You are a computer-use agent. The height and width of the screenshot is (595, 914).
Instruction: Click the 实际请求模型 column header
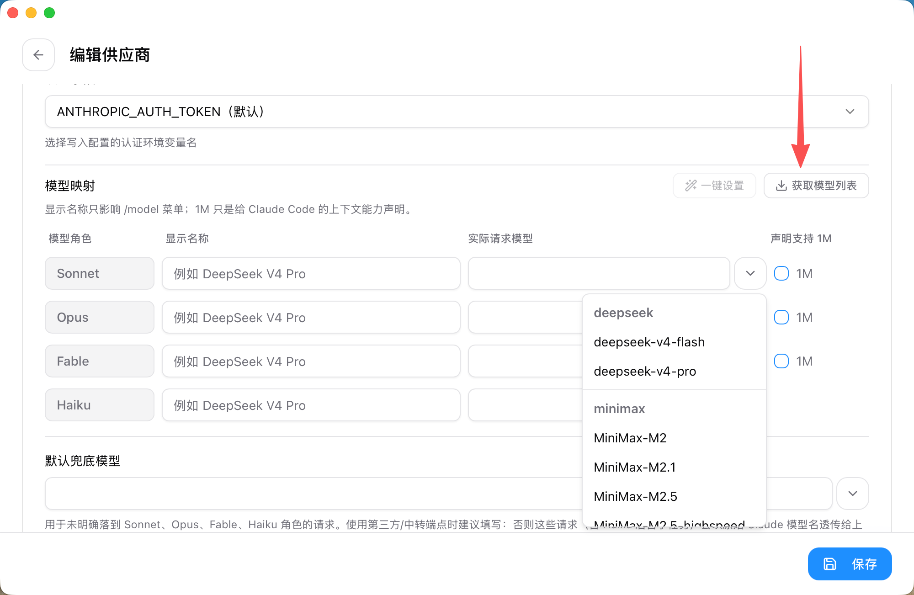[x=500, y=239]
